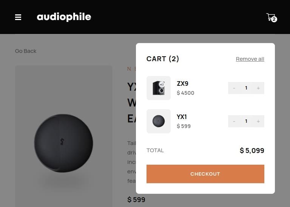Increase ZX9 quantity with plus

pyautogui.click(x=258, y=88)
